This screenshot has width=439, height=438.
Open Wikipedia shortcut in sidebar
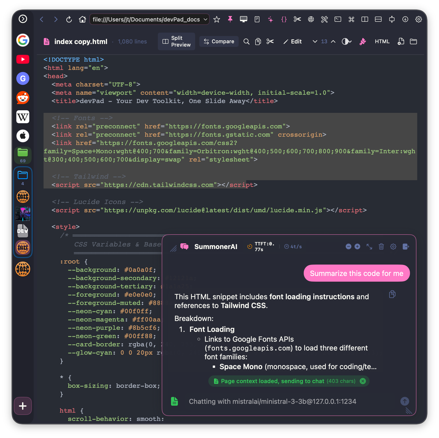pos(23,117)
